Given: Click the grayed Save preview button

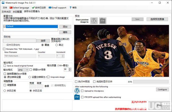Looking at the screenshot, I should pos(138,19).
